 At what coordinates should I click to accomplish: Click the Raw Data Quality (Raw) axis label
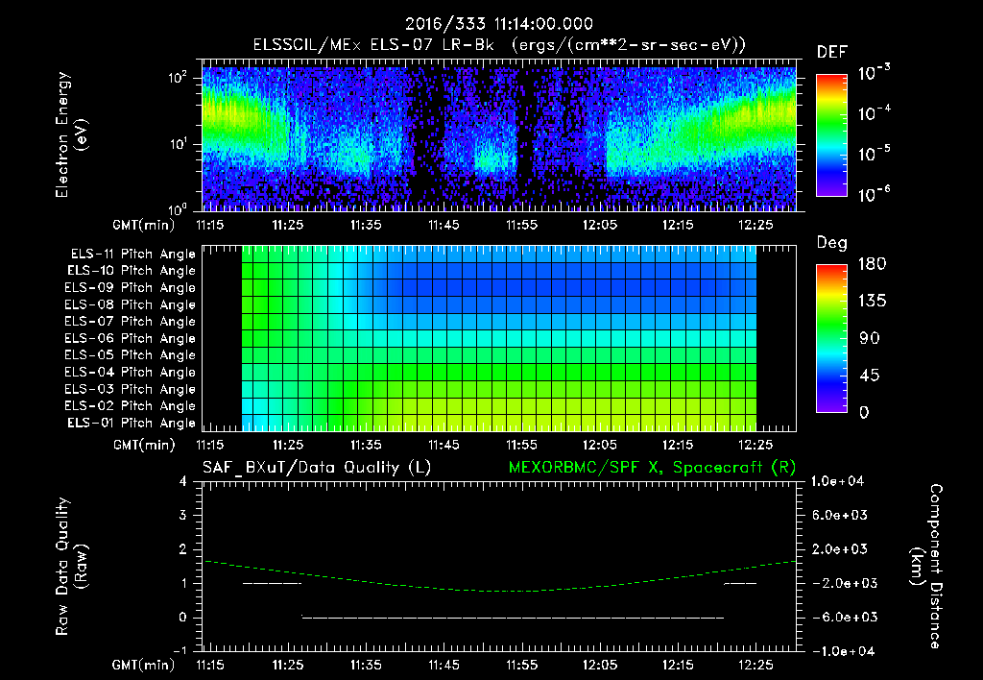71,567
